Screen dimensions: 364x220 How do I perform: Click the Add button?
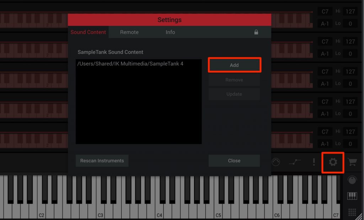(234, 65)
